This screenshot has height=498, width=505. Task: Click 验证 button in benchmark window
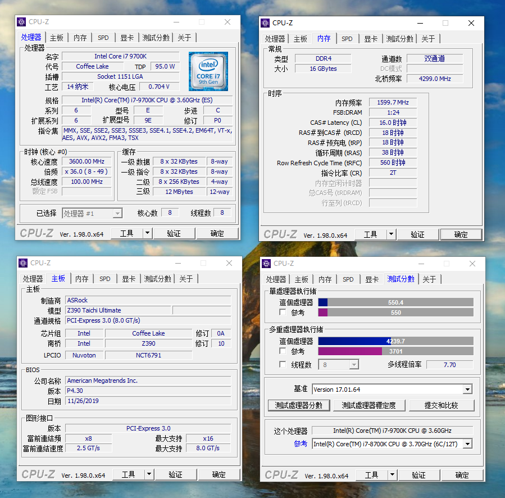click(x=418, y=475)
